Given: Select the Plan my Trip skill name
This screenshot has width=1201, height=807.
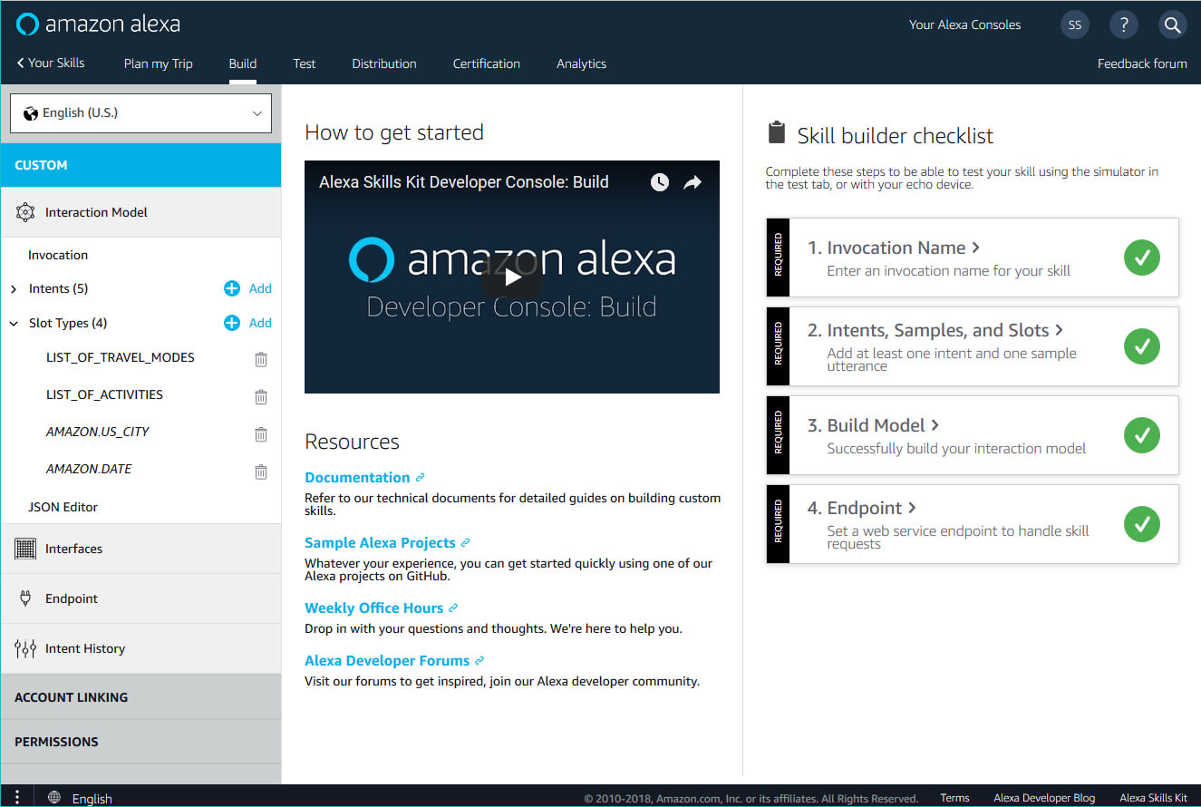Looking at the screenshot, I should (159, 63).
